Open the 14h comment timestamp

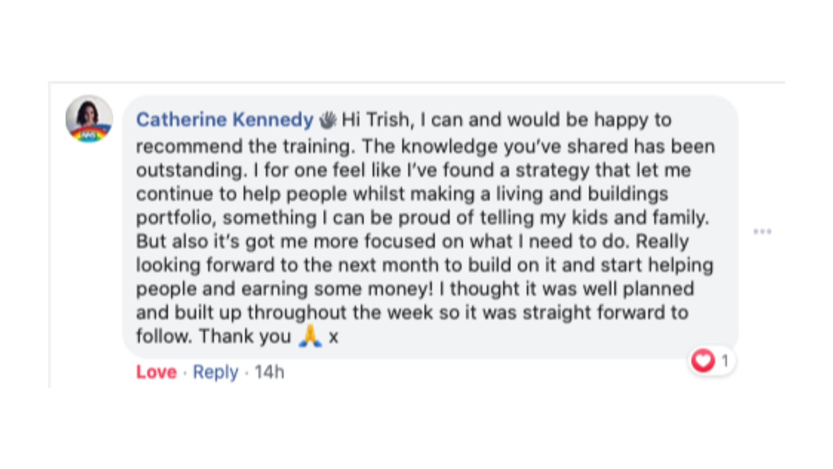(269, 372)
